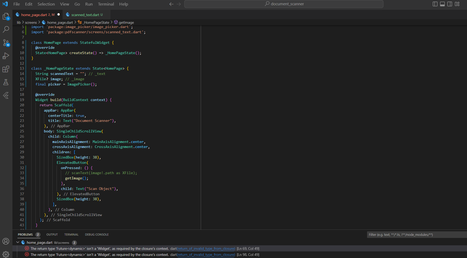Click unsaved dot on home_page.dart tab

[x=59, y=15]
